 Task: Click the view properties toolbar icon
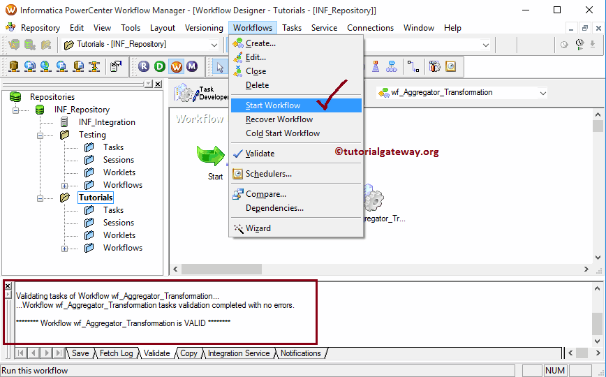coord(116,66)
